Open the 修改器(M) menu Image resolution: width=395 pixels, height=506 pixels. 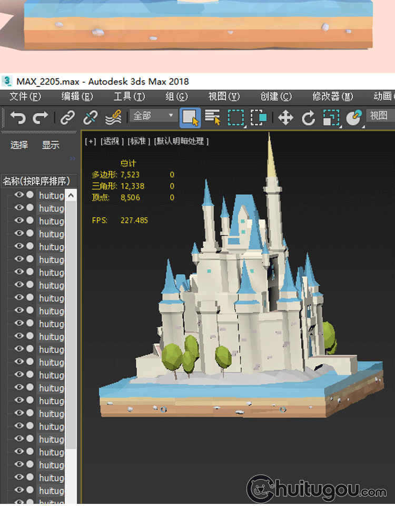tap(332, 96)
